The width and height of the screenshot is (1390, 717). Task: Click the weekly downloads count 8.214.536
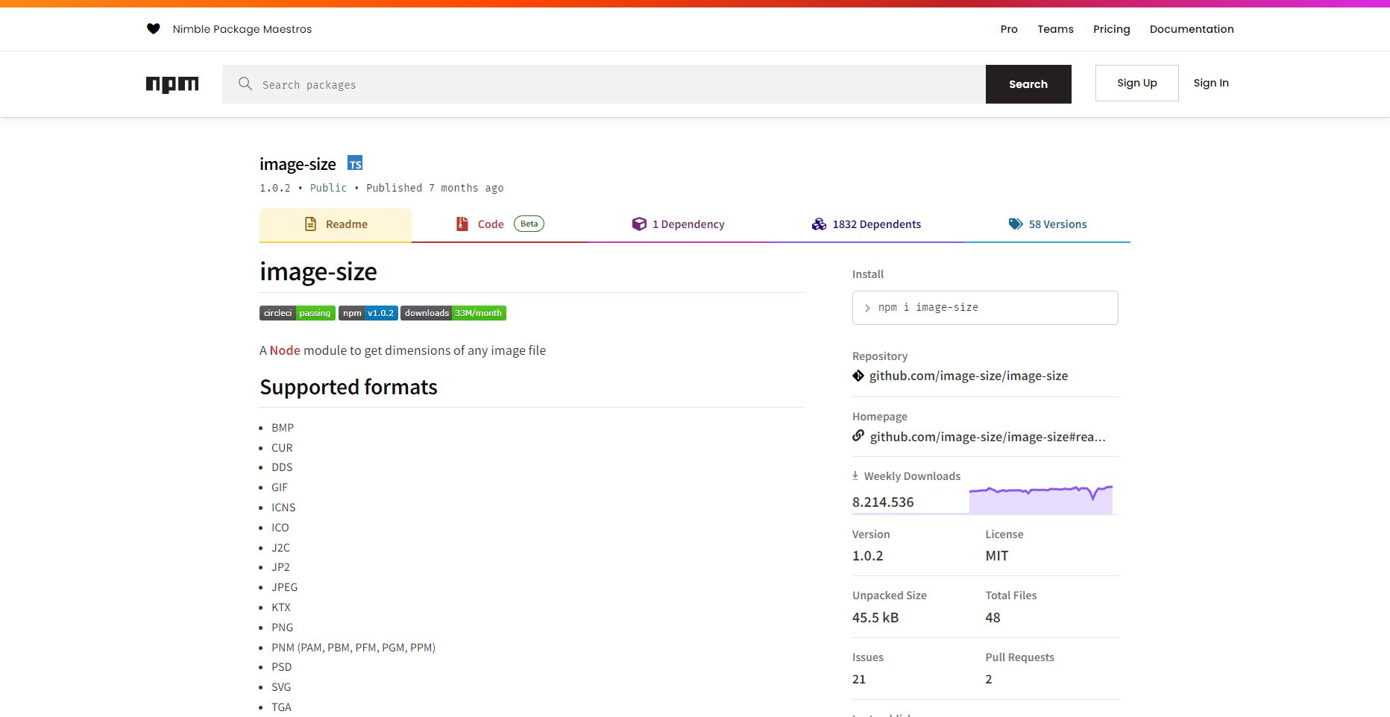(x=883, y=502)
